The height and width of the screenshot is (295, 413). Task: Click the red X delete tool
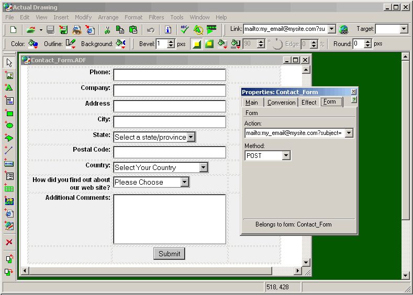click(9, 242)
